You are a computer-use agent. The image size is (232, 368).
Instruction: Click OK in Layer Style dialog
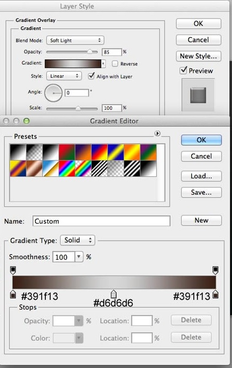pyautogui.click(x=198, y=24)
